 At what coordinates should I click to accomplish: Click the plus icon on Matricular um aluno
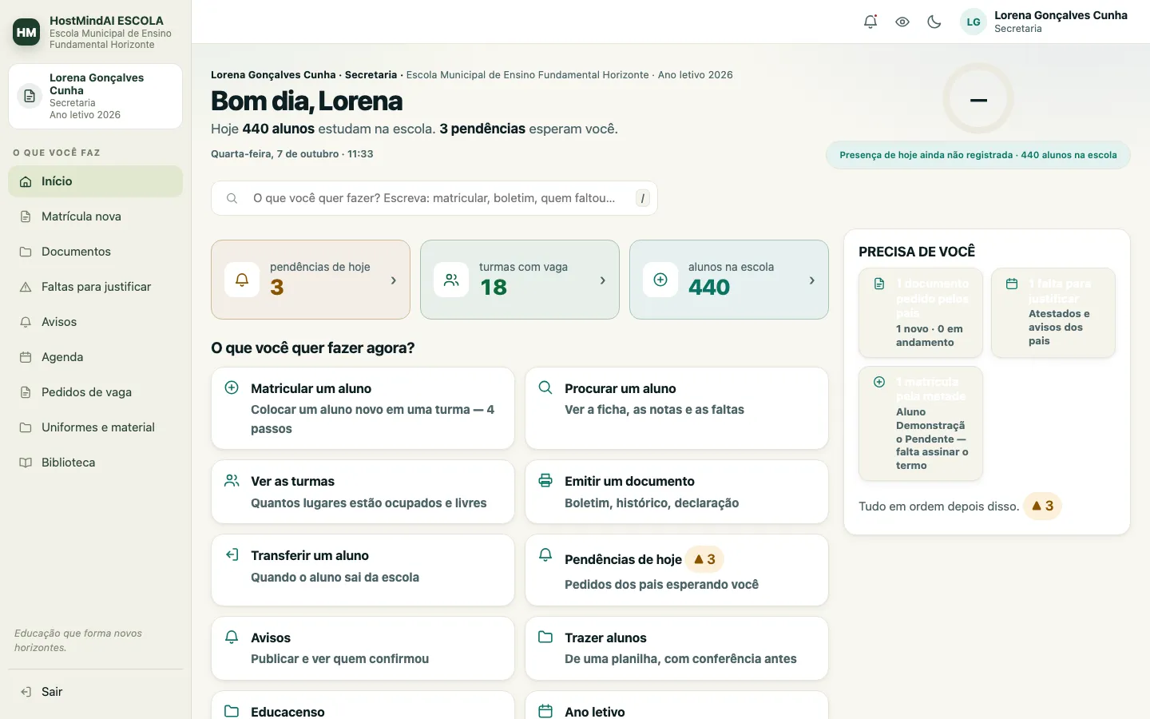pyautogui.click(x=232, y=387)
